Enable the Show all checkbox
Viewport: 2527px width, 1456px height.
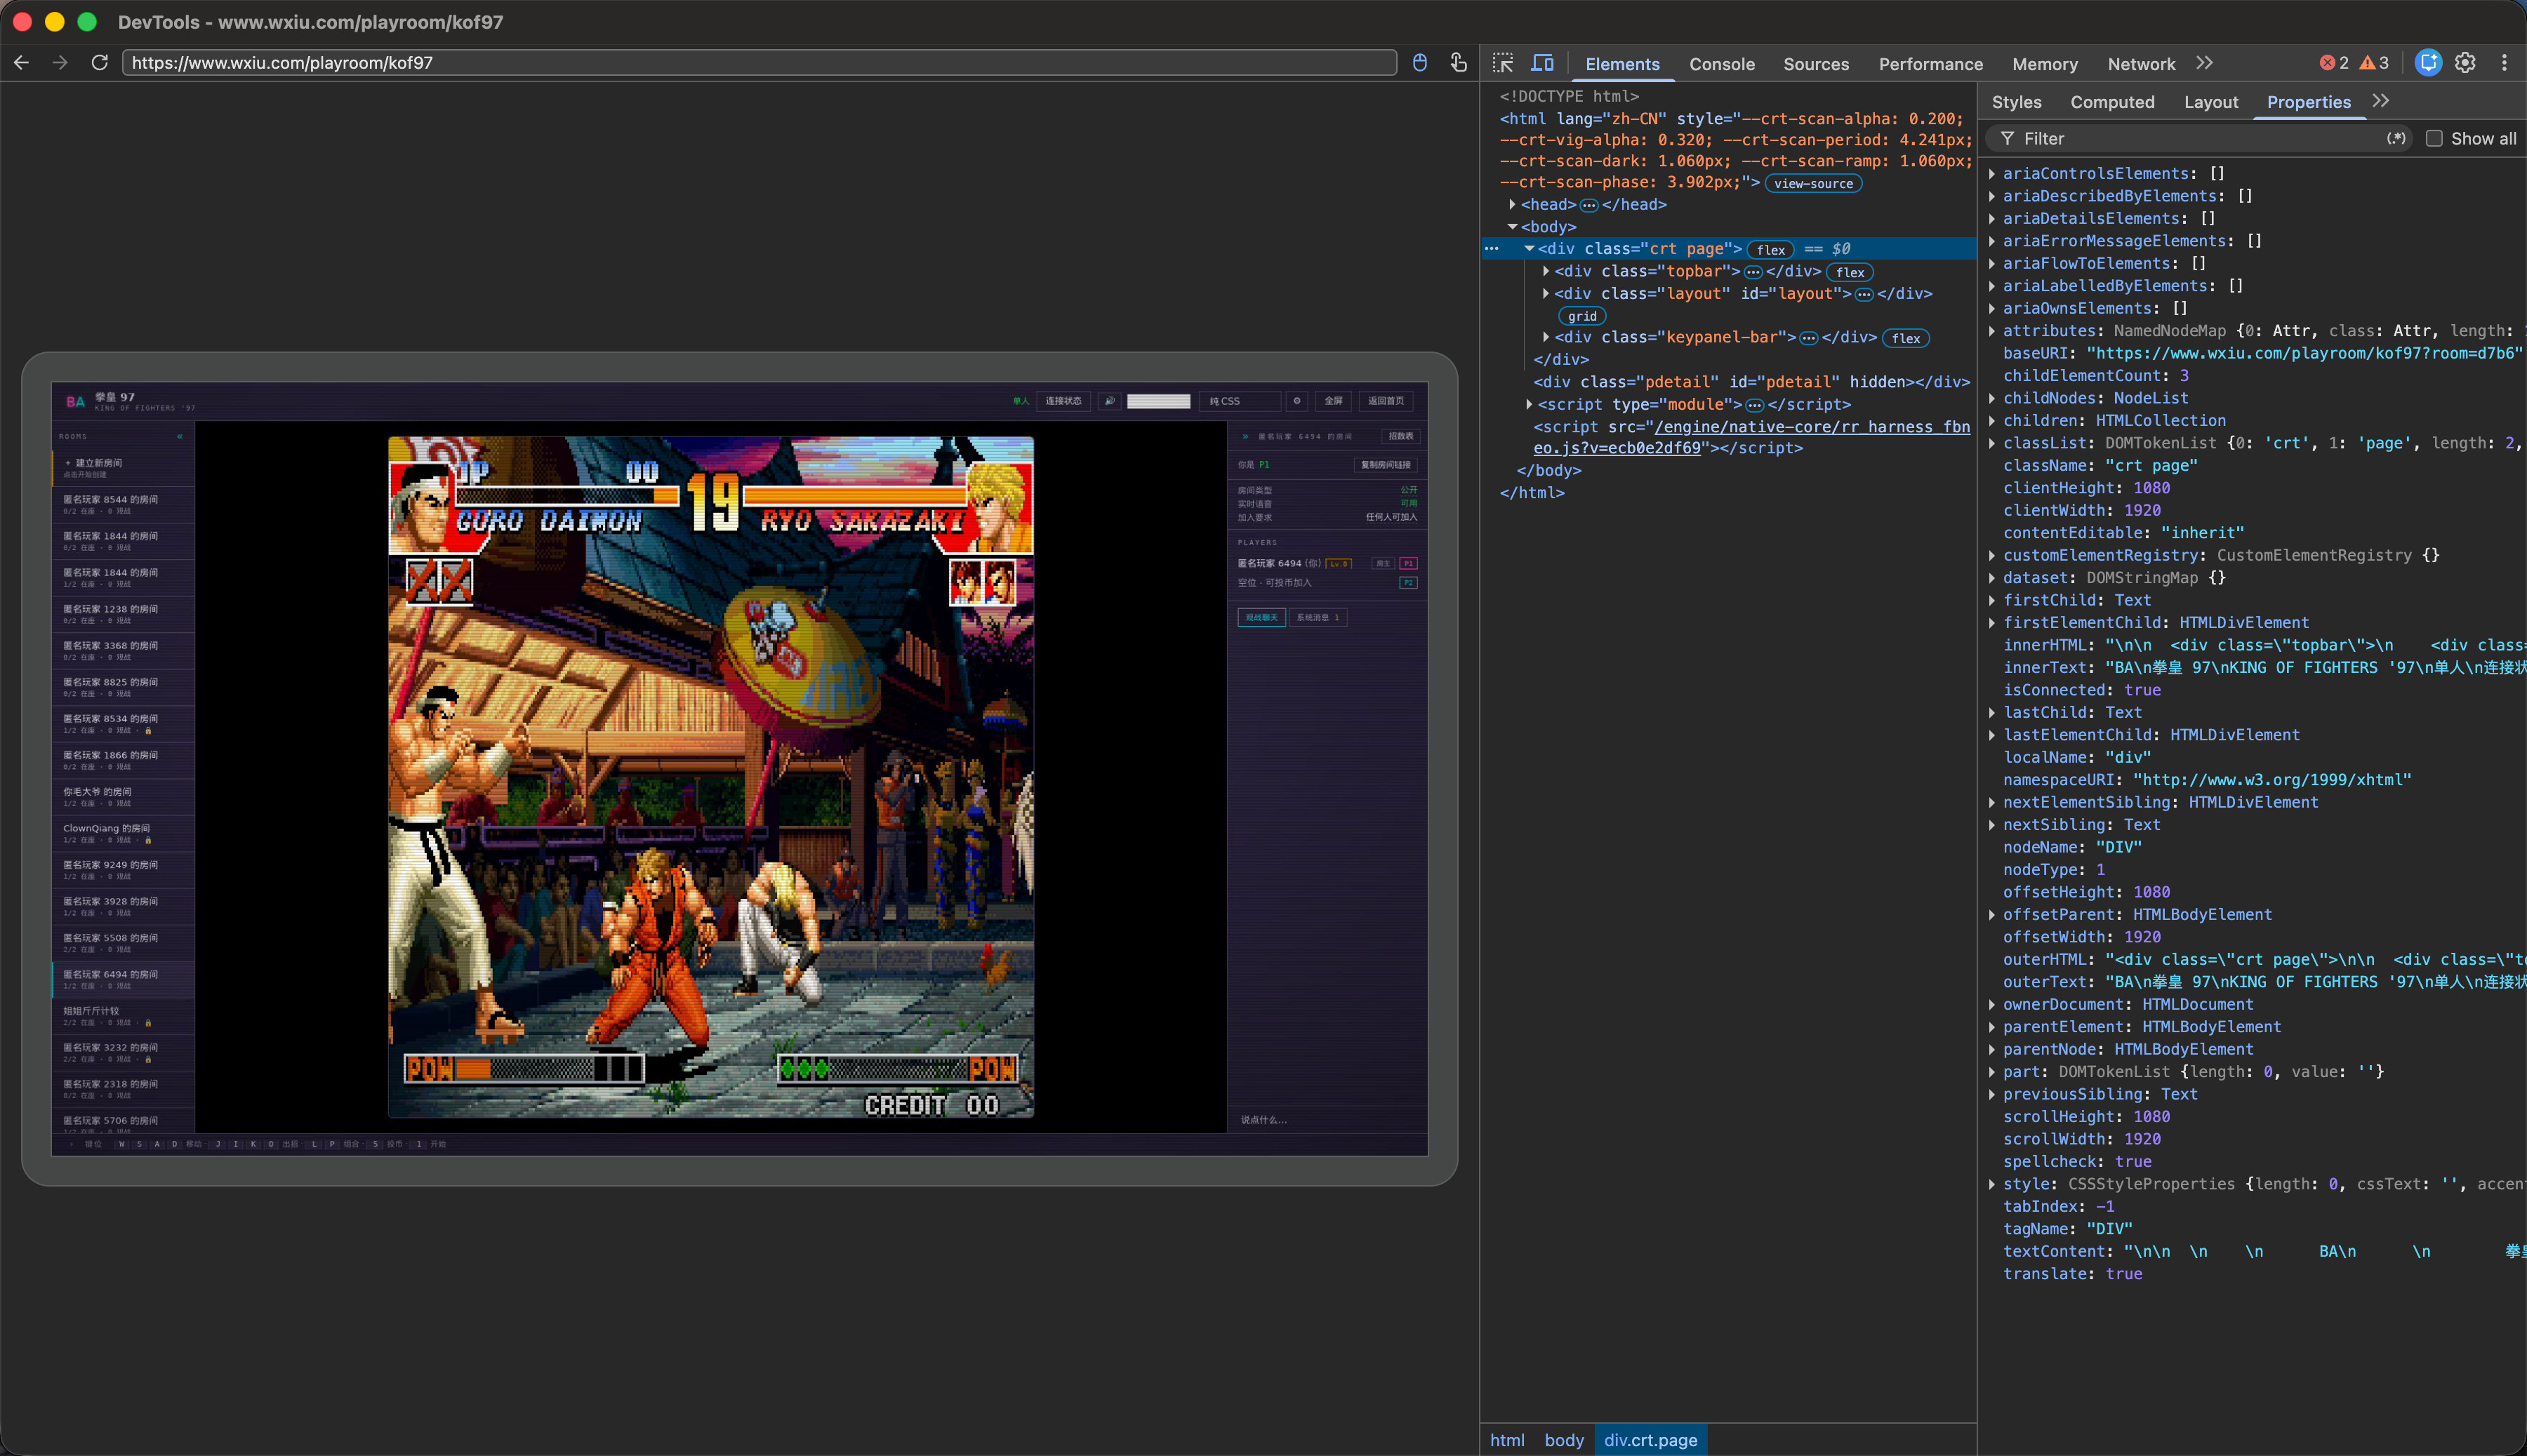pyautogui.click(x=2434, y=139)
